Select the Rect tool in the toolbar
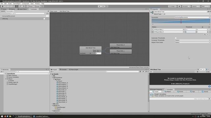This screenshot has width=211, height=118. [x=17, y=6]
